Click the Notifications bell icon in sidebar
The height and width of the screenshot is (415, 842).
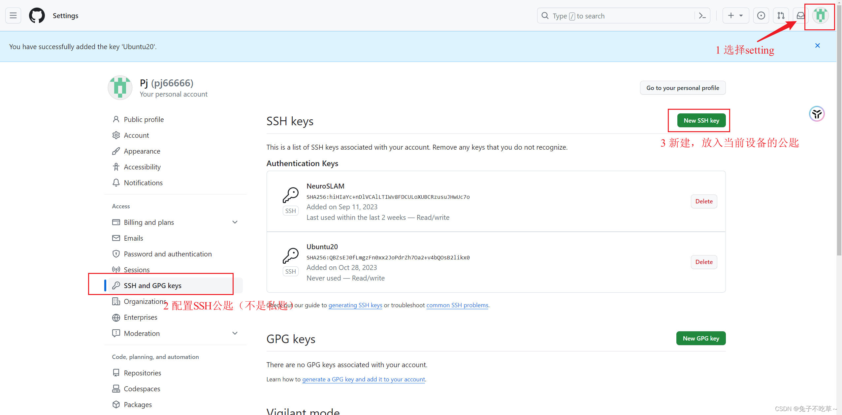[116, 183]
